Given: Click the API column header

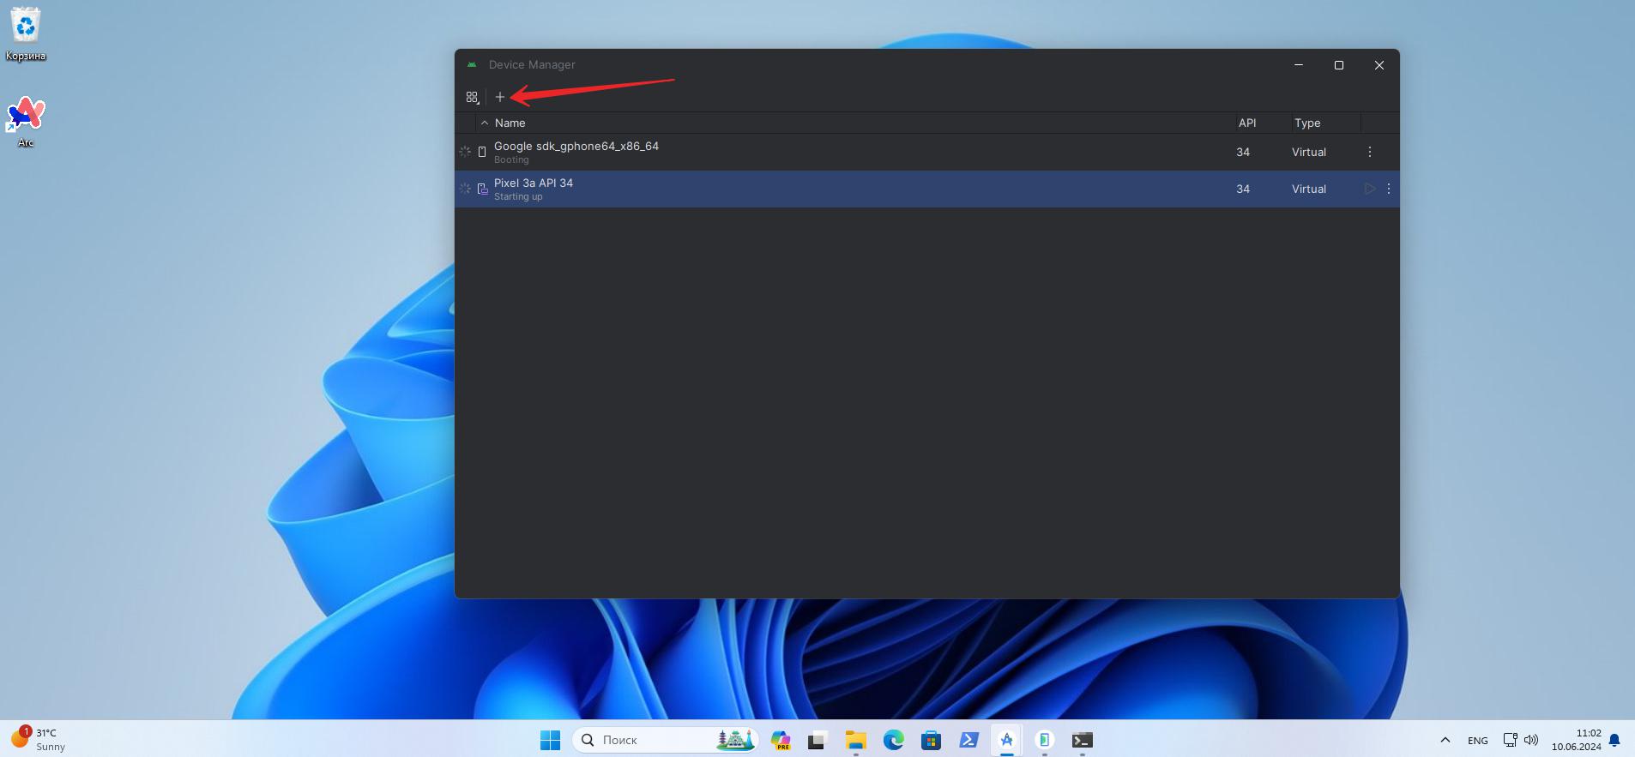Looking at the screenshot, I should 1247,123.
